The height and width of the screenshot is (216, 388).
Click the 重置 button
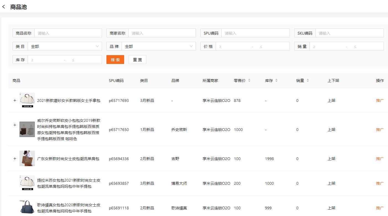137,60
